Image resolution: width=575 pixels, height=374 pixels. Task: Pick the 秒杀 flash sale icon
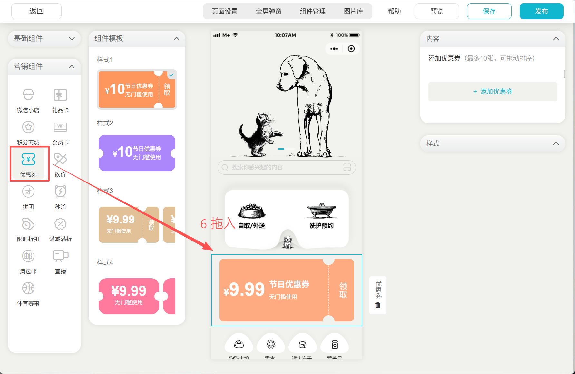tap(60, 192)
